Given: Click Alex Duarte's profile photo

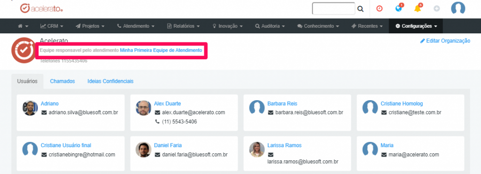Looking at the screenshot, I should click(144, 108).
